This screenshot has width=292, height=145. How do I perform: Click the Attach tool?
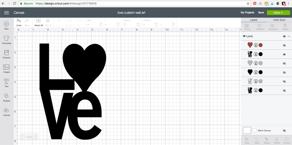pos(267,140)
